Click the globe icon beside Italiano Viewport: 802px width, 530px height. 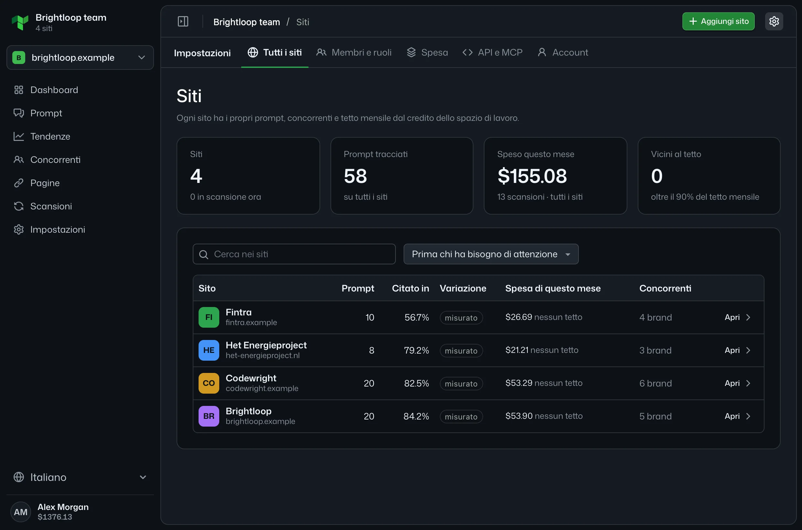[19, 477]
